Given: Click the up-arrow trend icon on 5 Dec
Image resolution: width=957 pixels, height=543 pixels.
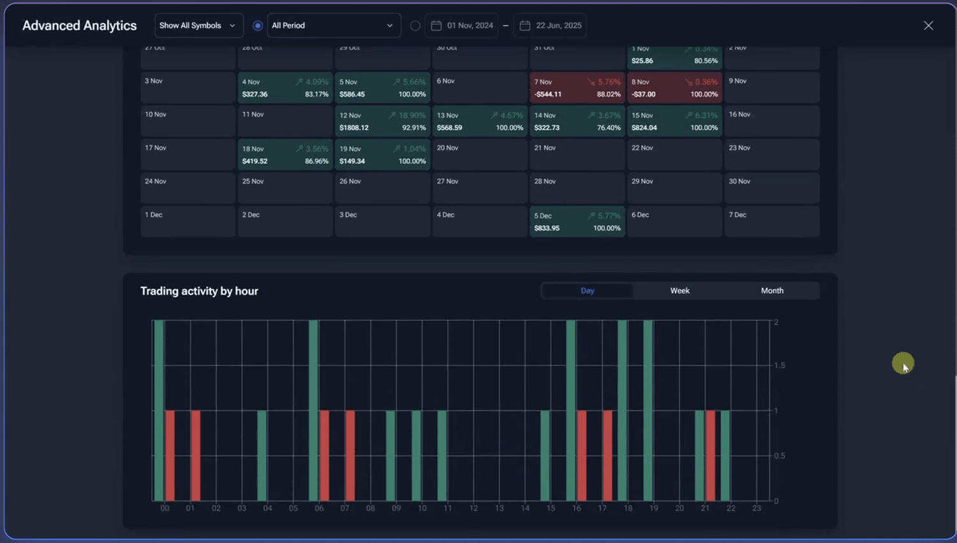Looking at the screenshot, I should [591, 216].
